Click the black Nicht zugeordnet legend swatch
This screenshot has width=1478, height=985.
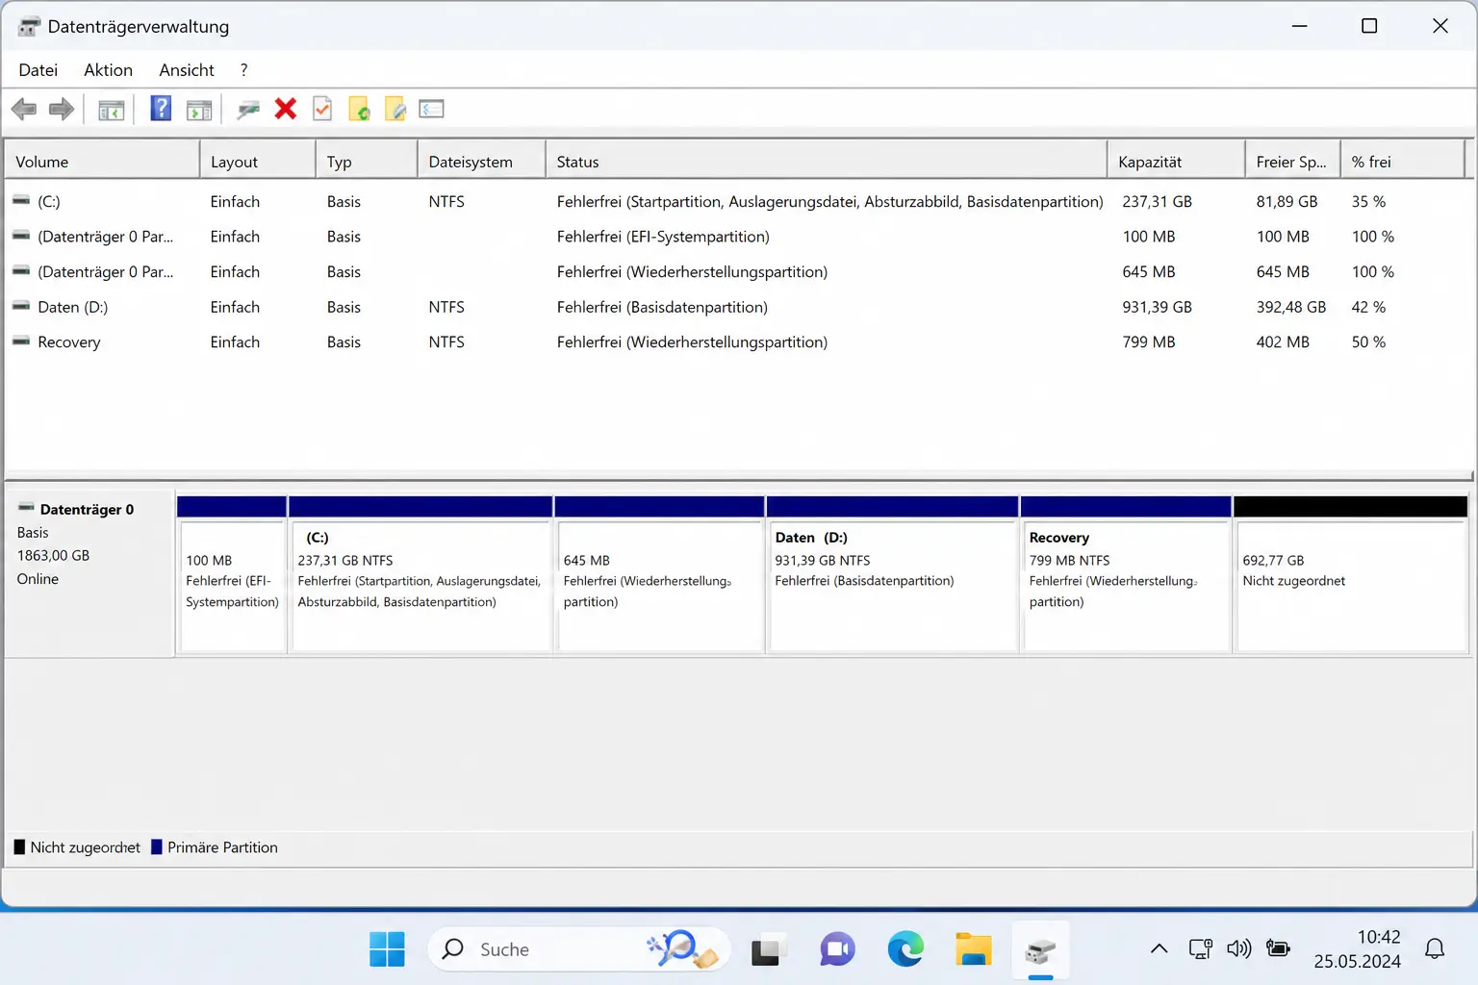pyautogui.click(x=19, y=847)
